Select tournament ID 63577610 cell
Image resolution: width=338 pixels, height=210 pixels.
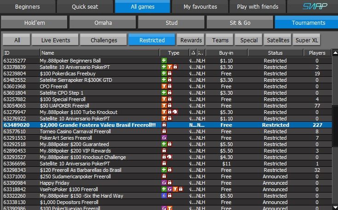click(15, 131)
